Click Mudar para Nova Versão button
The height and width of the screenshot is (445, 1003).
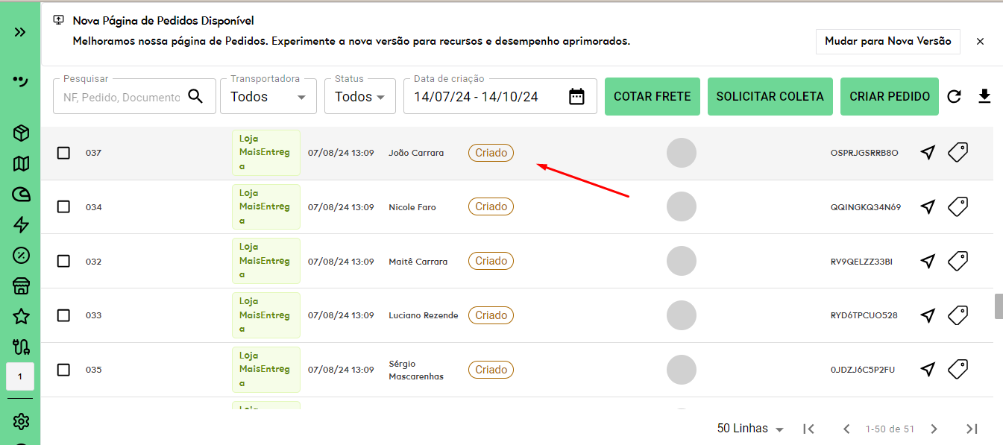pos(888,41)
